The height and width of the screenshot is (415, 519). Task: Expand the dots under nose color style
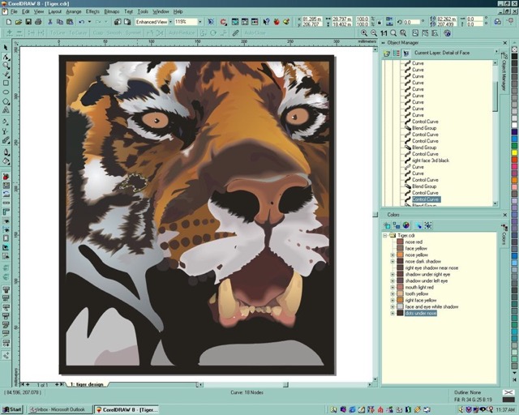[392, 313]
